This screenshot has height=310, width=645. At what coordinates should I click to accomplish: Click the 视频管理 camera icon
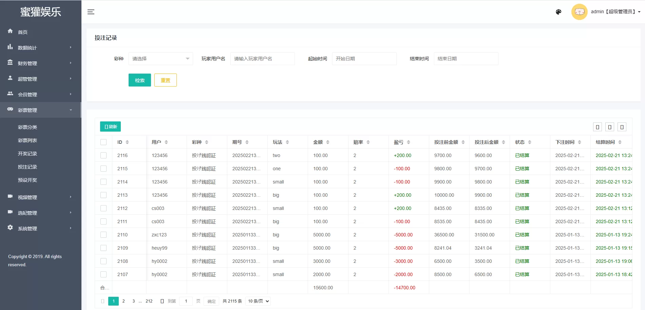pyautogui.click(x=10, y=196)
